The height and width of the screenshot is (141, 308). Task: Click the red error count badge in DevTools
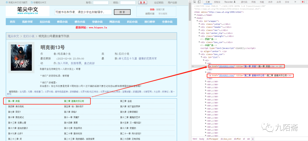pyautogui.click(x=304, y=2)
